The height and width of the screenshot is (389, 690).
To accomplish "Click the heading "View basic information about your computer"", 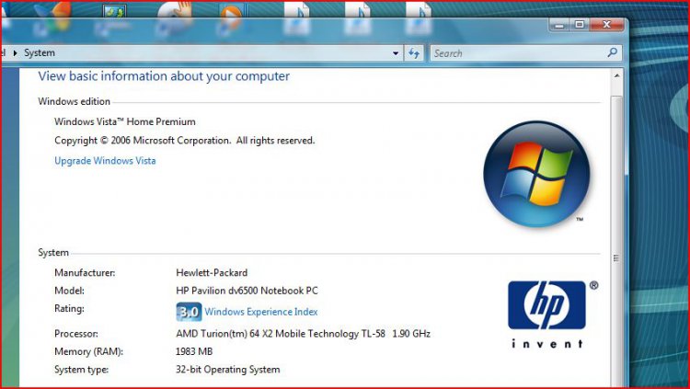I will pyautogui.click(x=164, y=76).
